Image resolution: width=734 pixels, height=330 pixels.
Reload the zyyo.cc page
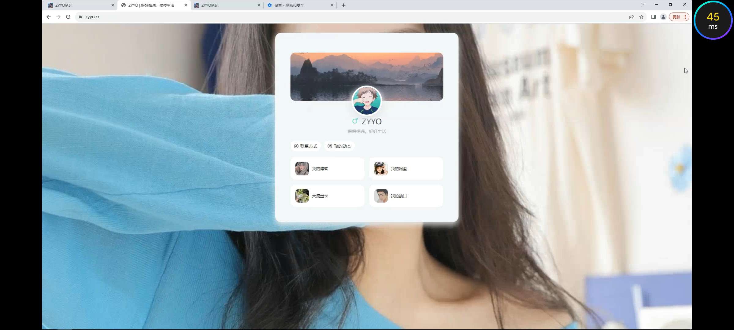[68, 17]
